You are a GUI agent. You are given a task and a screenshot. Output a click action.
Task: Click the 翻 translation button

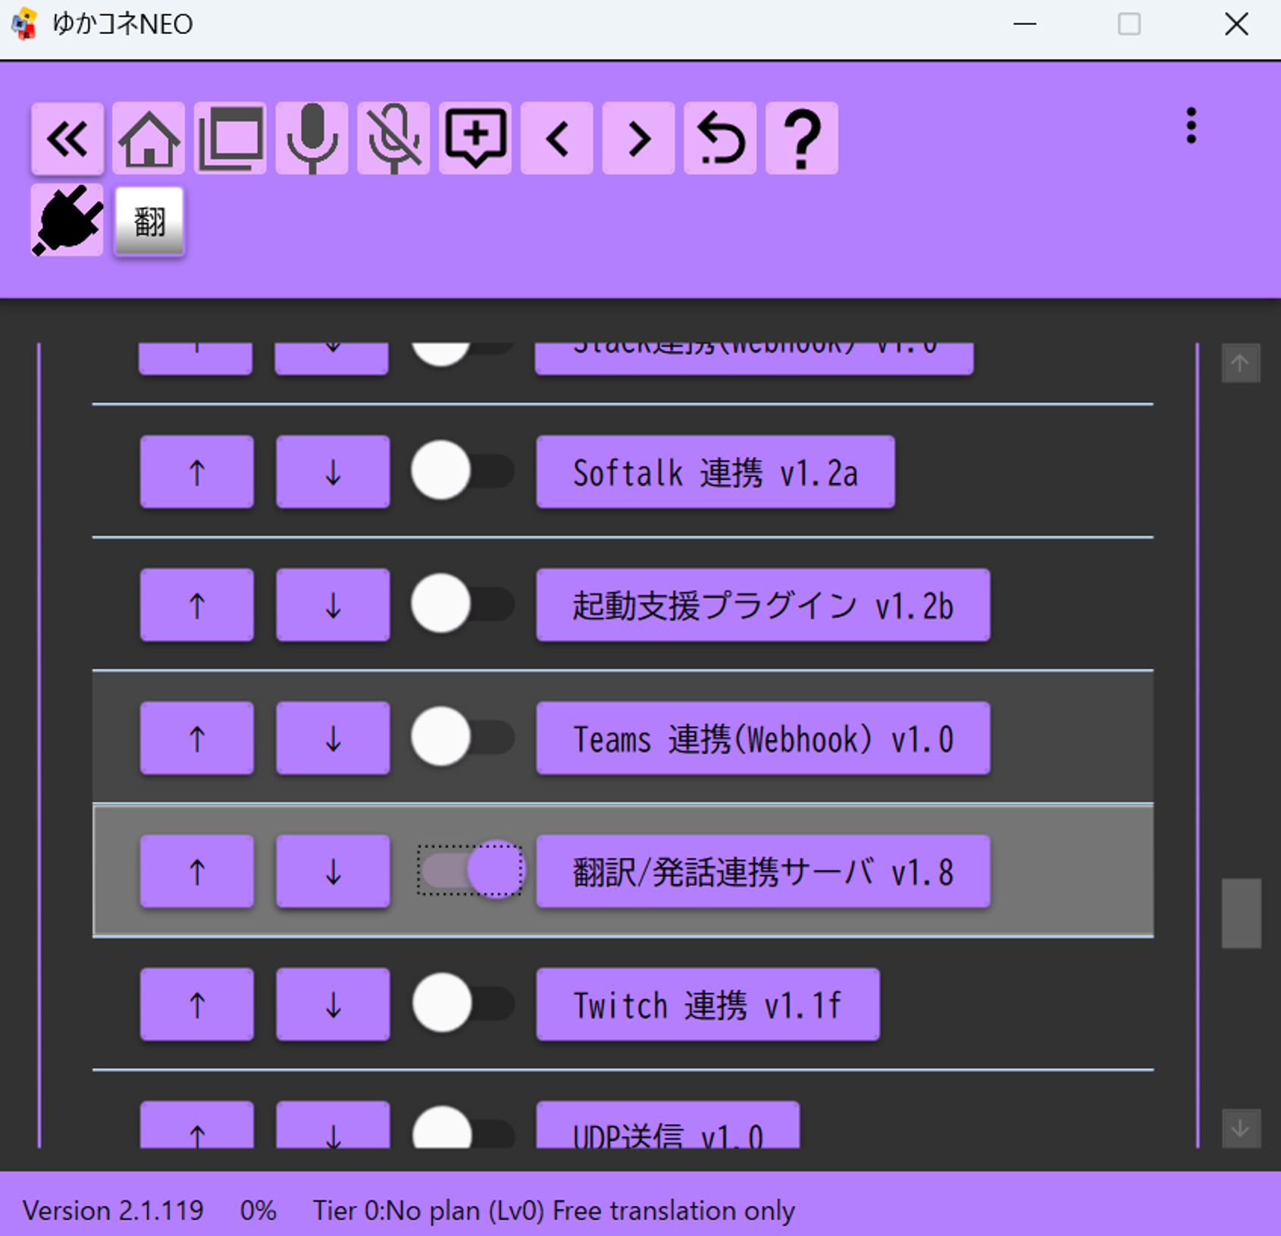point(149,222)
